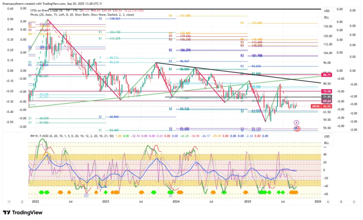Click the UKOIL symbol price tag
The image size is (363, 220).
coord(316,106)
